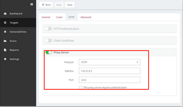Click the HTTP Authentication label
This screenshot has width=183, height=107.
[66, 29]
